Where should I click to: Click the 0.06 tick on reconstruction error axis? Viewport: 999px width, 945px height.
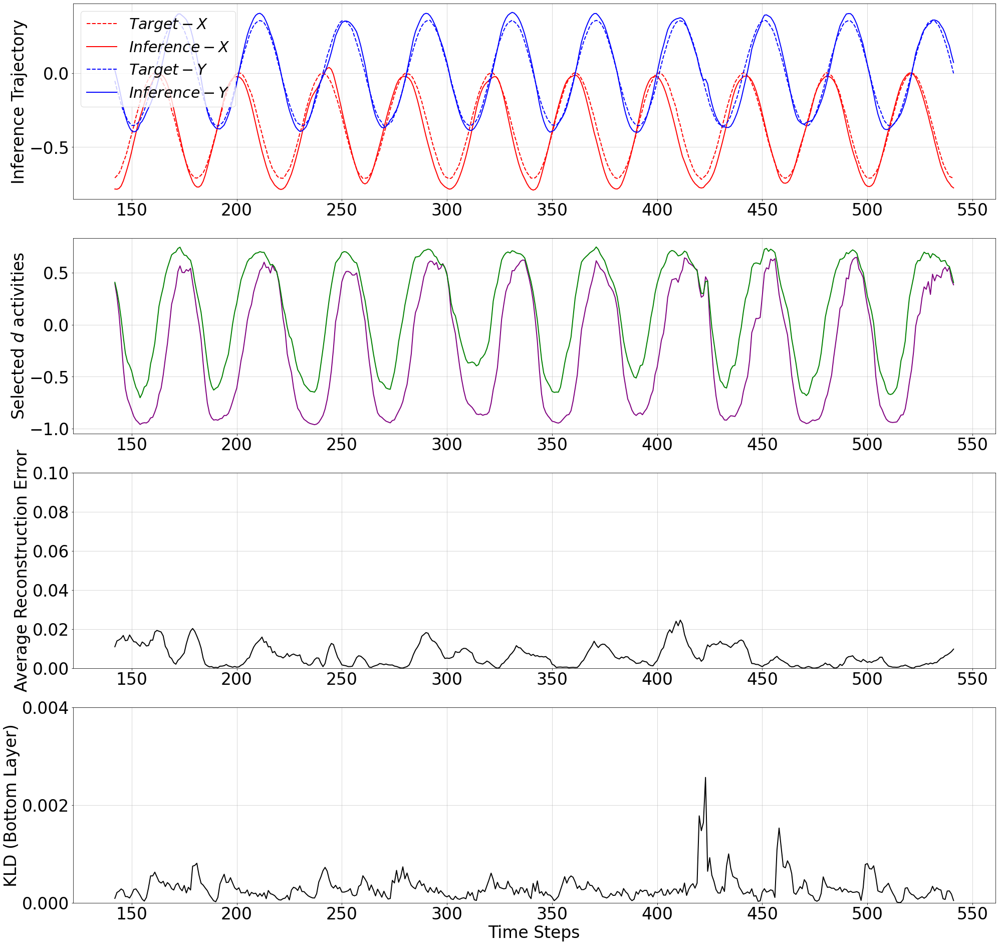coord(50,551)
